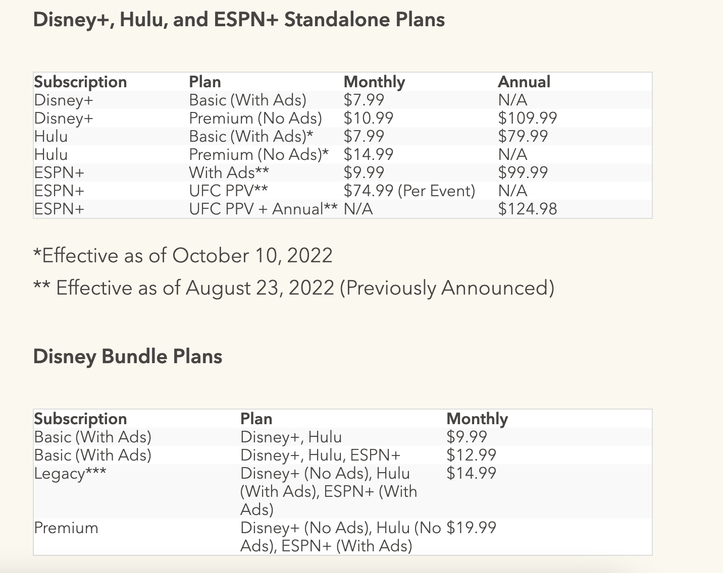Select the UFC PPV + Annual** plan cell
This screenshot has width=723, height=573.
pos(263,209)
